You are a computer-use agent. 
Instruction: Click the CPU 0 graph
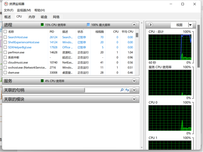pyautogui.click(x=170, y=118)
